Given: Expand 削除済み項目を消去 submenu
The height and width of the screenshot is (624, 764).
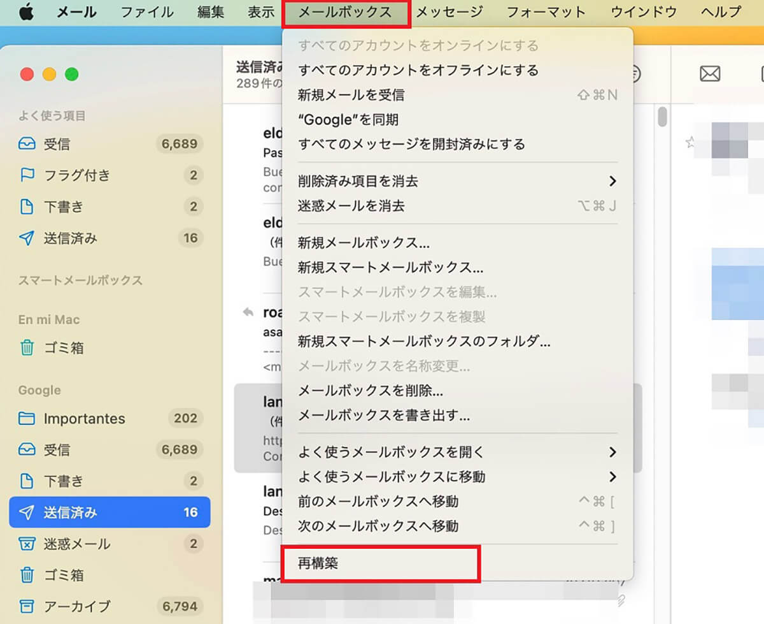Looking at the screenshot, I should (458, 181).
